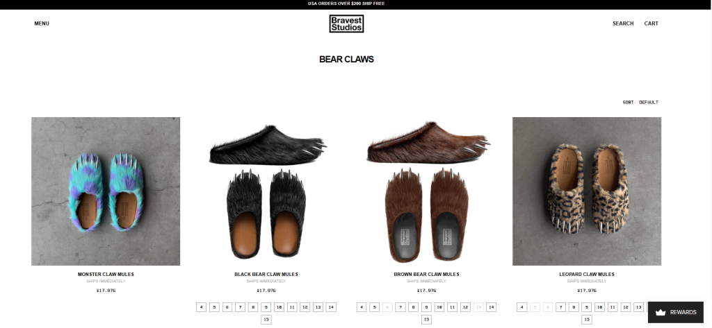Select size 4 for Black Bear Mules
712x328 pixels.
point(201,307)
